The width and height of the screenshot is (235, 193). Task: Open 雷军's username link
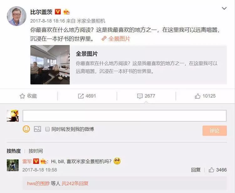(27, 162)
